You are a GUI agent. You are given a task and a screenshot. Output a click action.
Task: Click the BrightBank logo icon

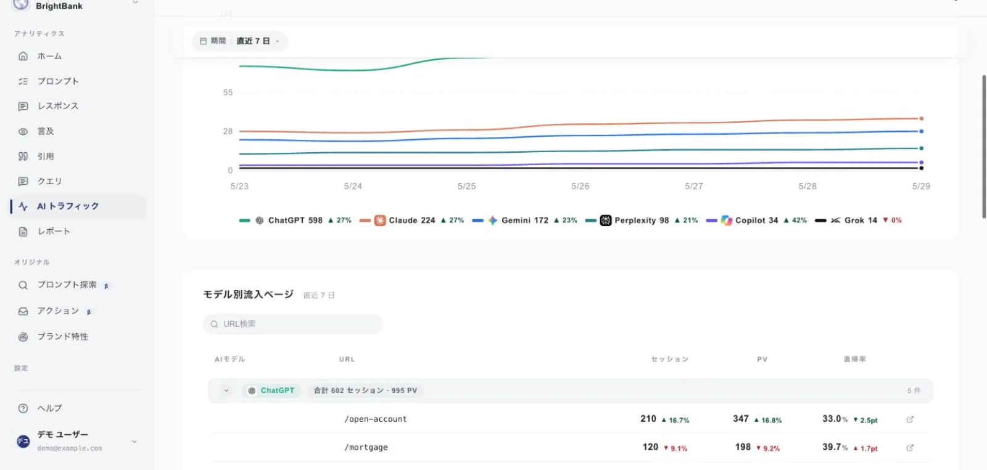(x=21, y=4)
